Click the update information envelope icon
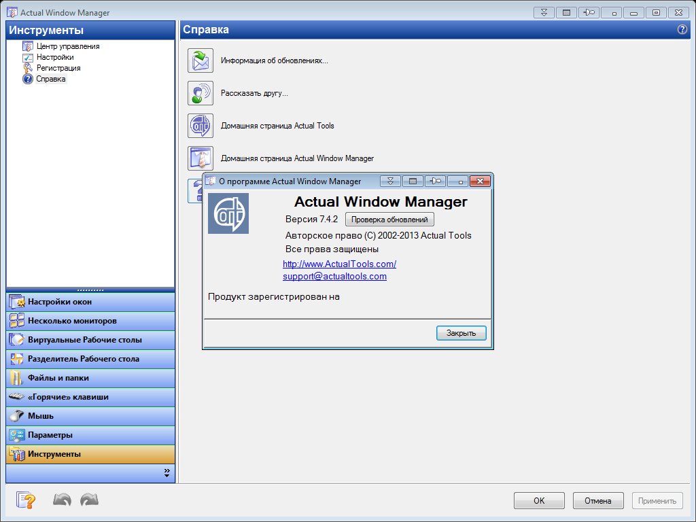Image resolution: width=696 pixels, height=522 pixels. point(201,61)
